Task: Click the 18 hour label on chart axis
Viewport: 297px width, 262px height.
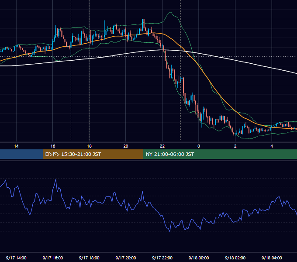Action: click(89, 146)
